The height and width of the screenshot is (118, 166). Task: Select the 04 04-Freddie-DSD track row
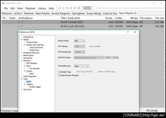click(83, 22)
